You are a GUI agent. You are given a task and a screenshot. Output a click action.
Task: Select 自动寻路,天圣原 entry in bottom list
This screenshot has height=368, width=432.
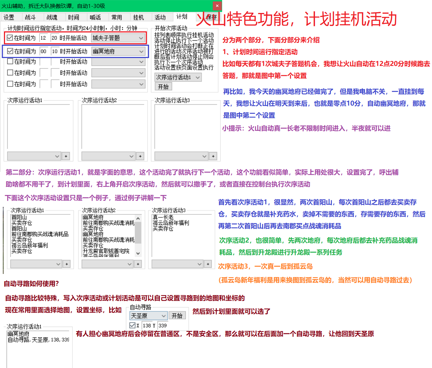pyautogui.click(x=38, y=340)
